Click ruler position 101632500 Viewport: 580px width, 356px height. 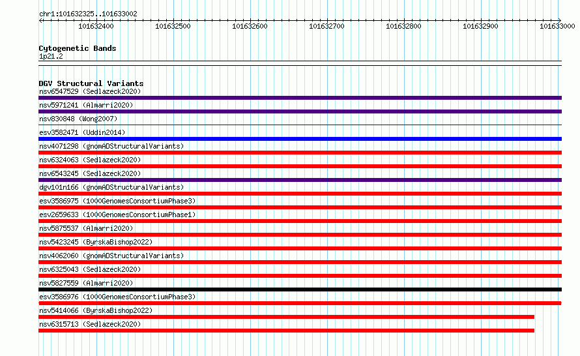tap(173, 26)
